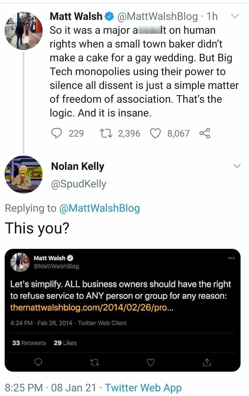Retweet the embedded 2014 tweet

(94, 362)
